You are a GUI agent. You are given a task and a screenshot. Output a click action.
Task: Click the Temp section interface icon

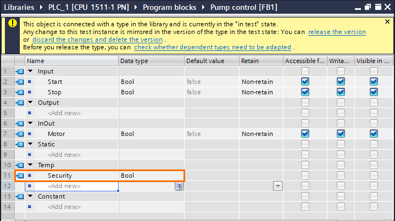20,165
